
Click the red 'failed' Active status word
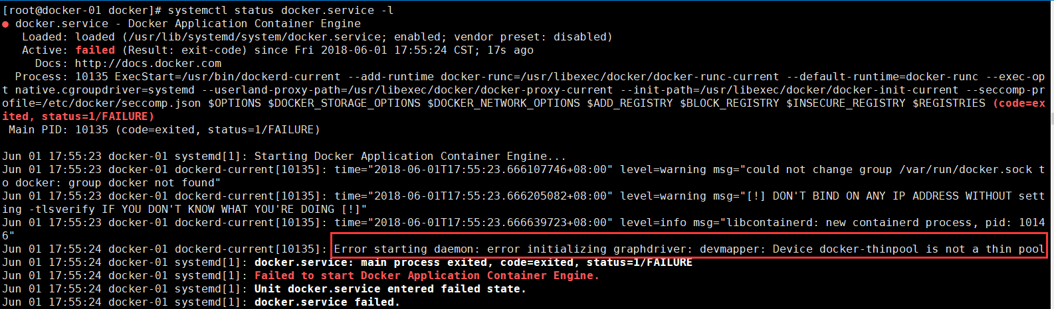click(x=95, y=50)
